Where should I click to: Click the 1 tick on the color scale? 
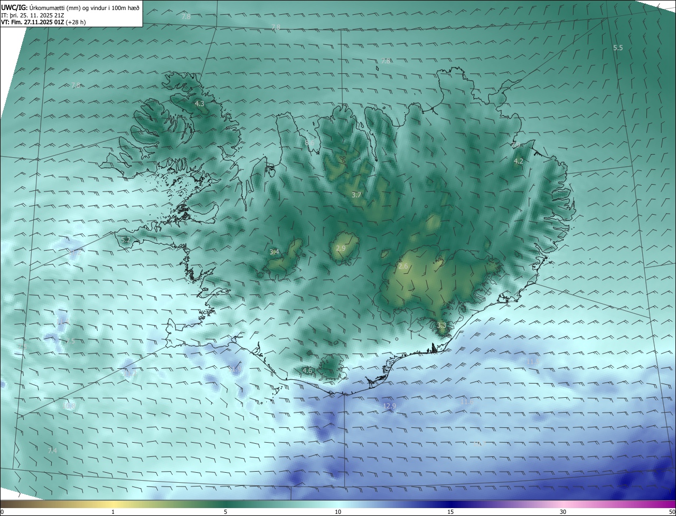click(x=113, y=512)
